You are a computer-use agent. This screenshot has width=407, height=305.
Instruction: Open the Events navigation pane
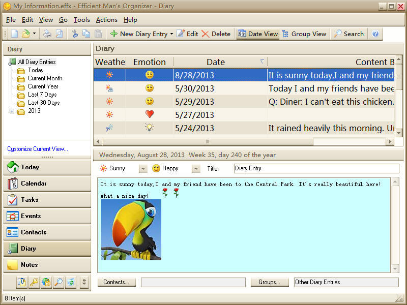point(47,216)
